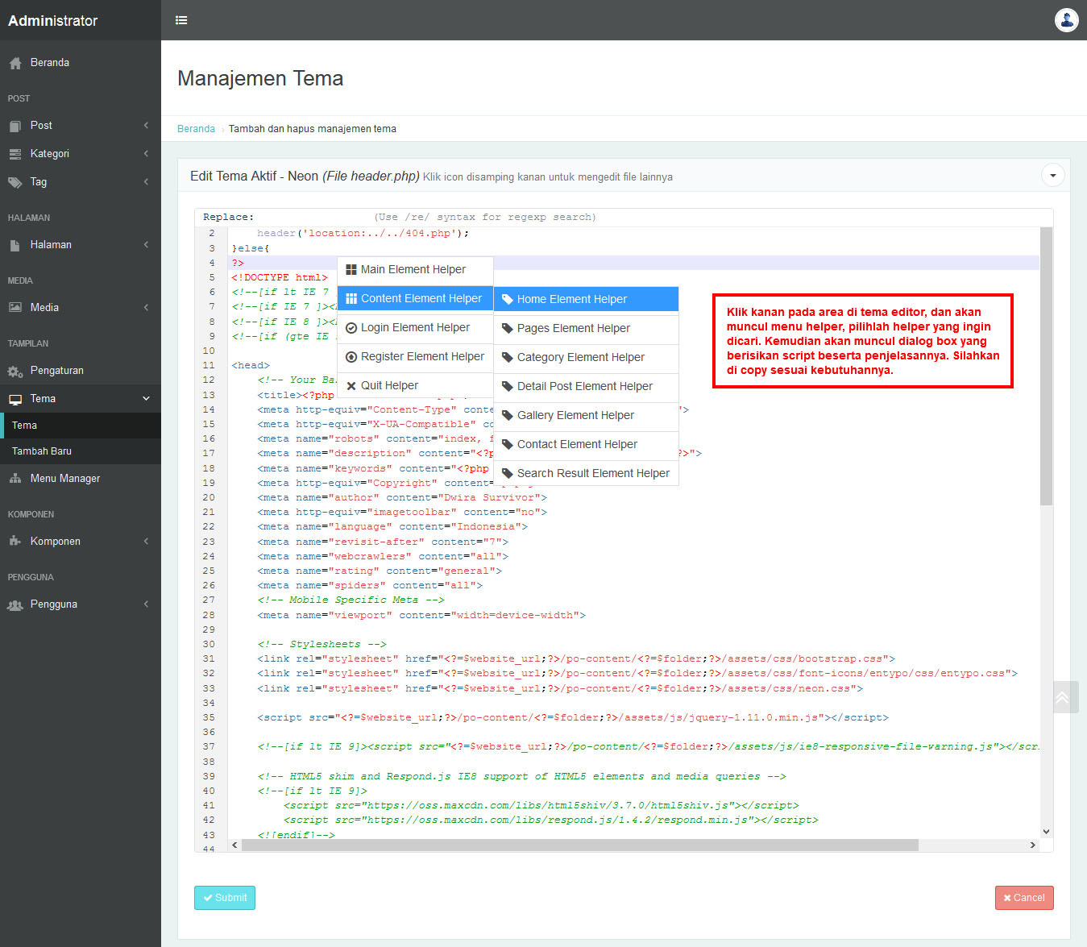Screen dimensions: 1087x947
Task: Click the editor horizontal scrollbar
Action: [579, 845]
